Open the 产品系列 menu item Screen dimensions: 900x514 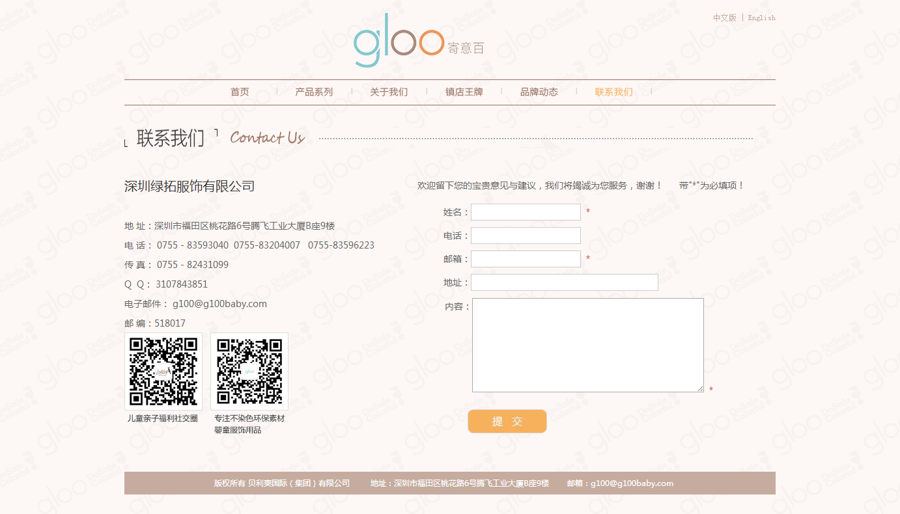[314, 92]
